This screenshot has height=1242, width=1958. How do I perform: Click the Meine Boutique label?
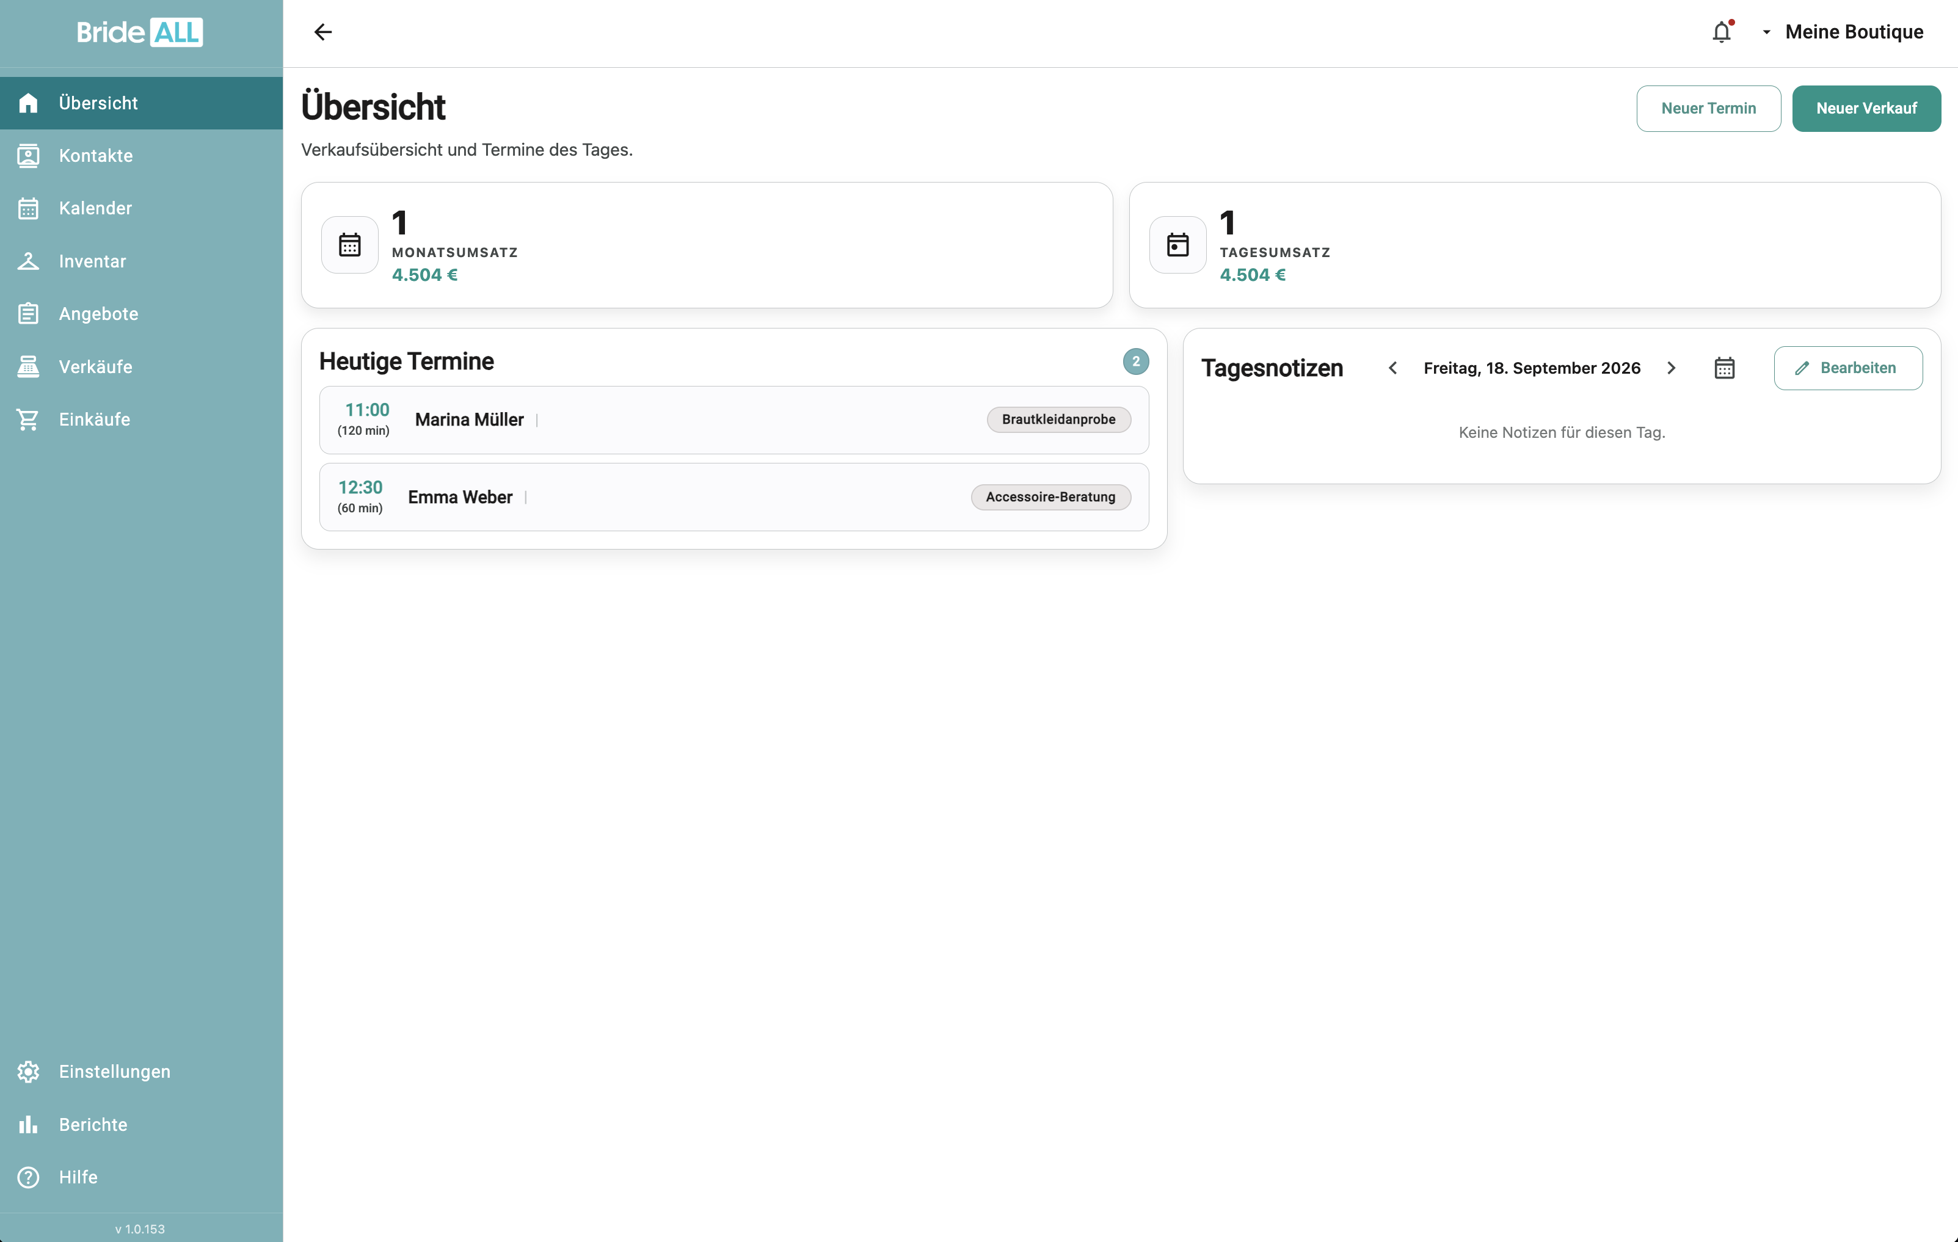[1854, 32]
